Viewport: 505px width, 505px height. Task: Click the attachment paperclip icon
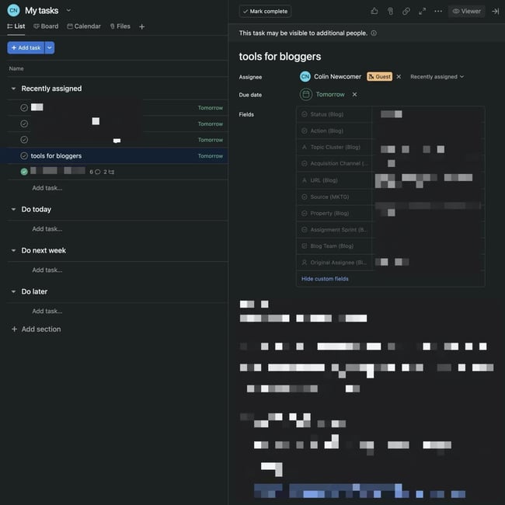pyautogui.click(x=390, y=12)
